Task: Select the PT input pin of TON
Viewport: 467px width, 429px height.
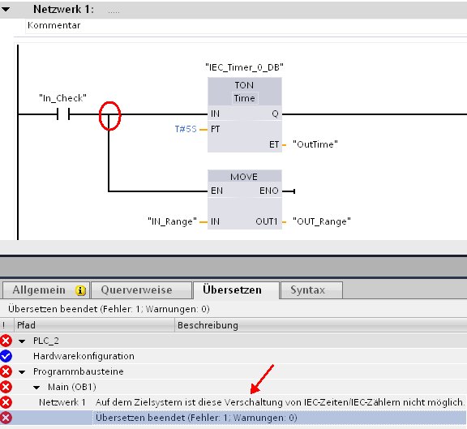Action: click(216, 129)
